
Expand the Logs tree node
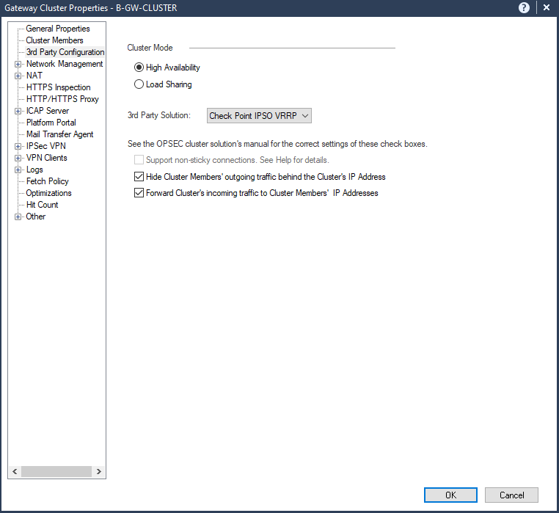click(18, 170)
